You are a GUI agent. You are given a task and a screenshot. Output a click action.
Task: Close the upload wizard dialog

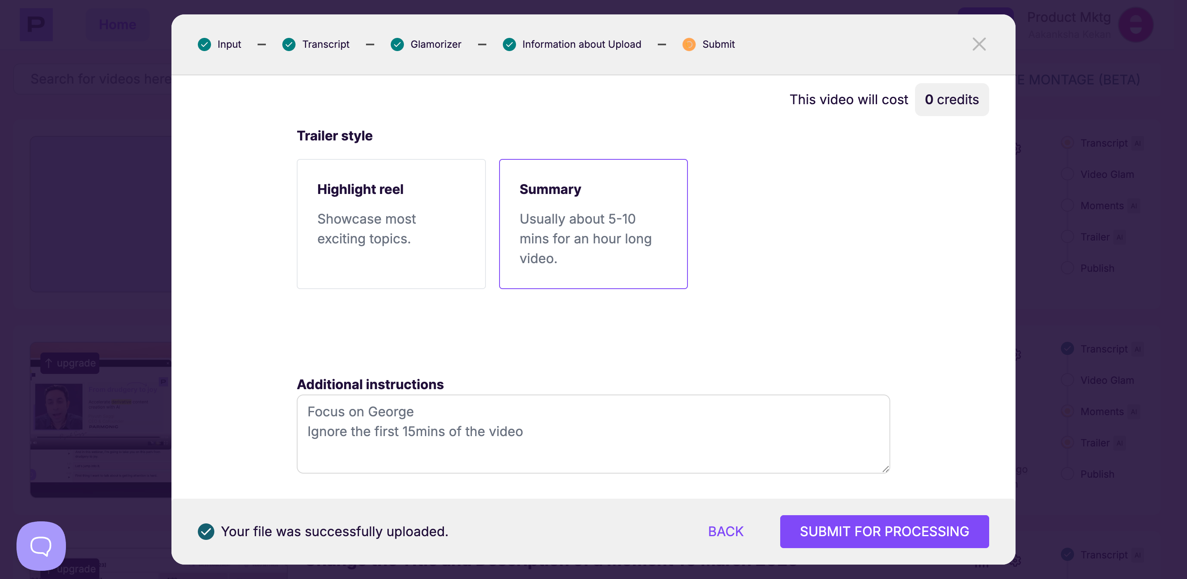[x=978, y=44]
